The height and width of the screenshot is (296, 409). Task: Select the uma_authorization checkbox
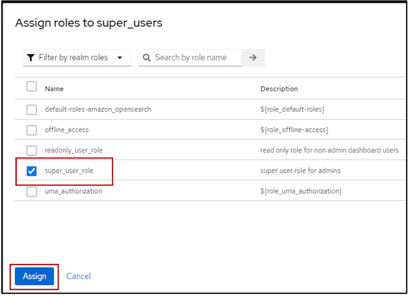pos(32,191)
